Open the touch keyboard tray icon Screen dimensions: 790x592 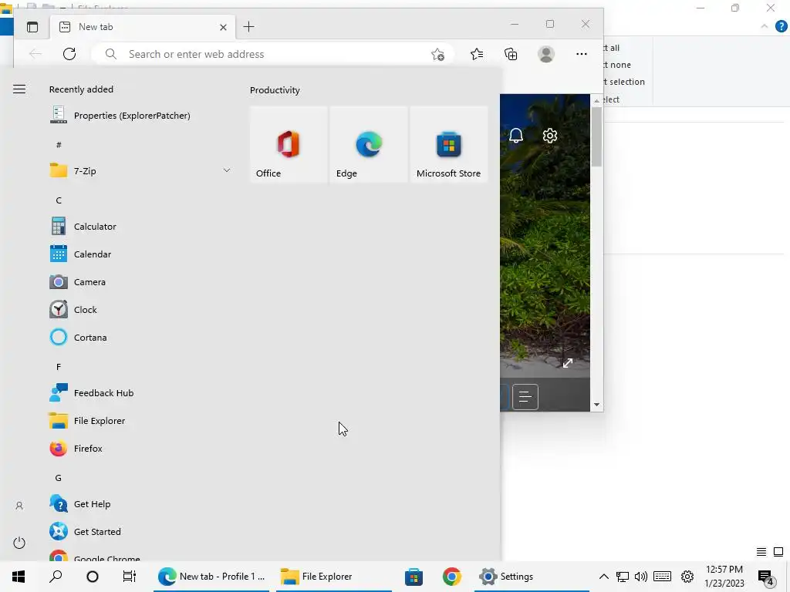[x=663, y=577]
